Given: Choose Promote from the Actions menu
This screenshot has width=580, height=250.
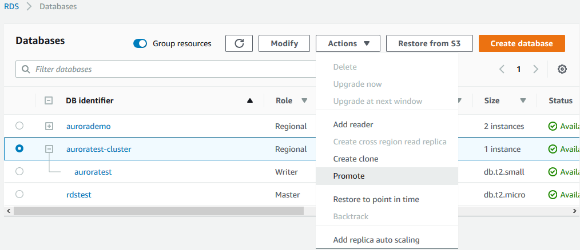Looking at the screenshot, I should pyautogui.click(x=349, y=176).
